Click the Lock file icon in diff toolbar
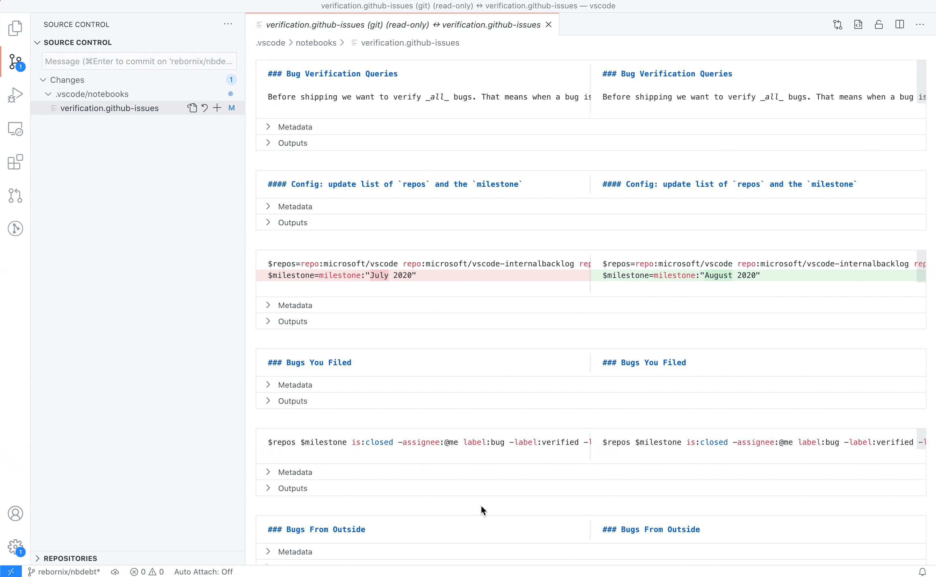This screenshot has width=936, height=577. click(879, 25)
